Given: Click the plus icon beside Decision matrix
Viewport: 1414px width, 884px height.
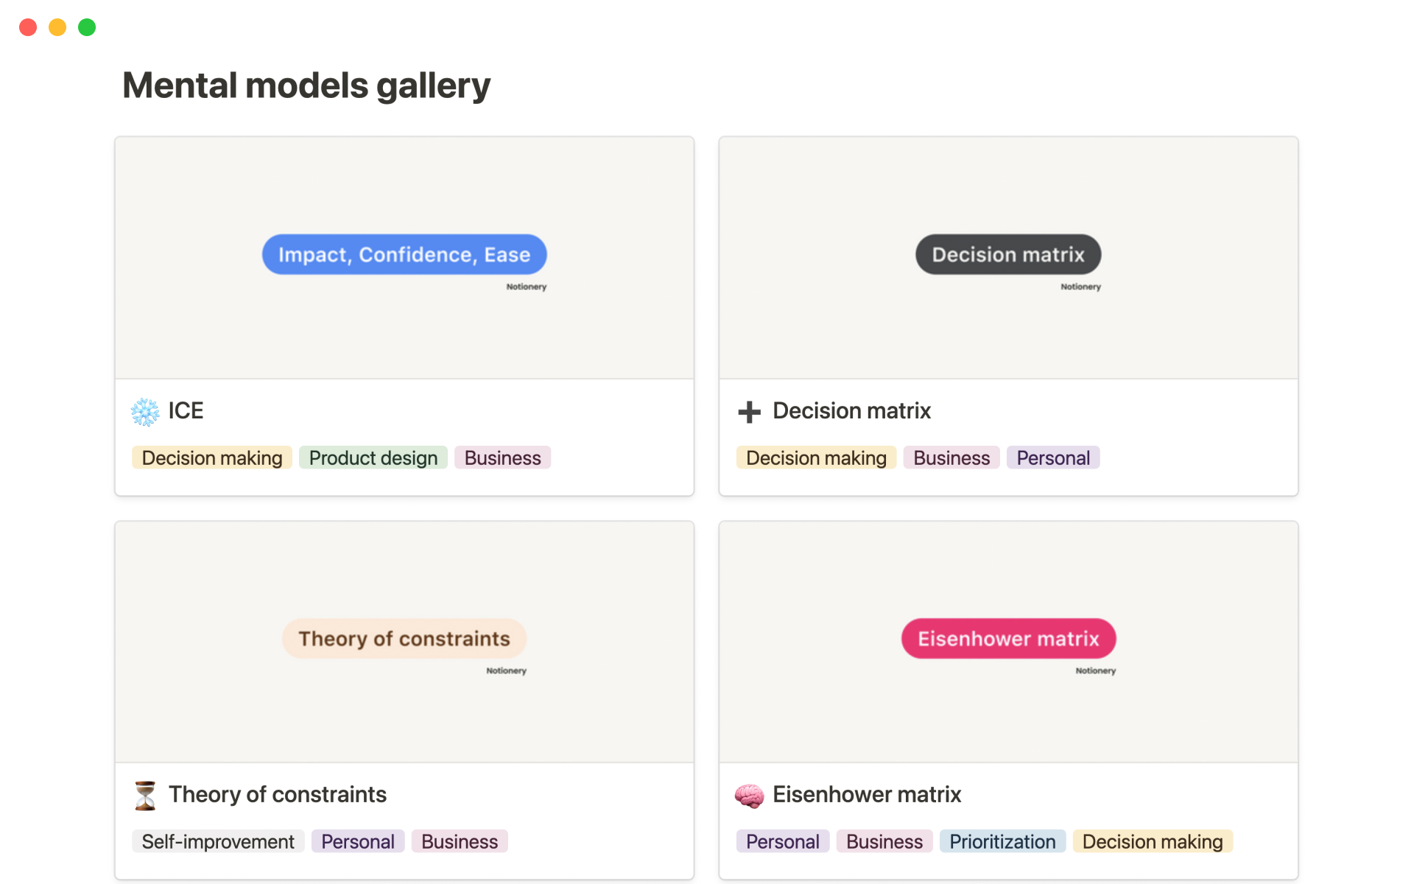Looking at the screenshot, I should coord(749,412).
